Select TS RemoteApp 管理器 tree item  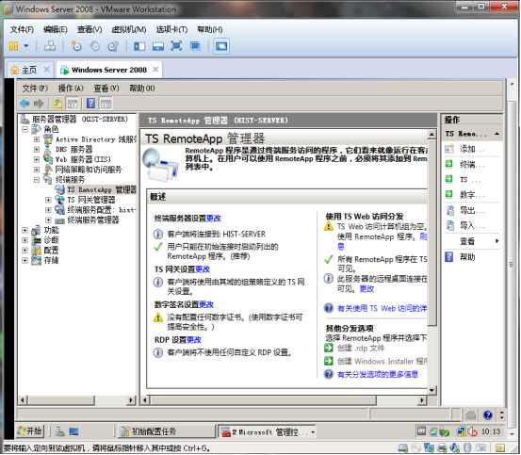pos(101,189)
